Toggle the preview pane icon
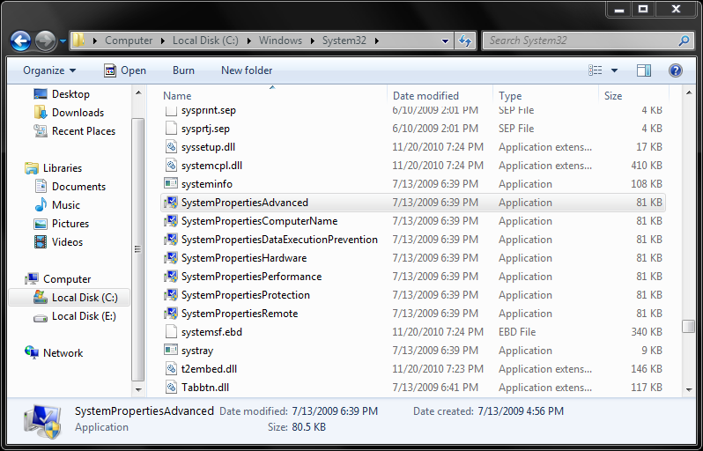 point(644,70)
